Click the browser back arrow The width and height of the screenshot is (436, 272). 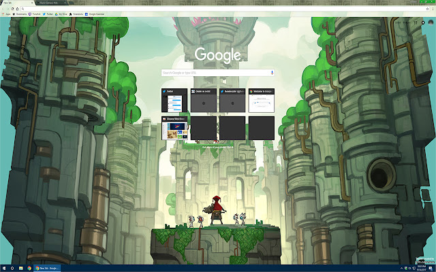(x=3, y=9)
